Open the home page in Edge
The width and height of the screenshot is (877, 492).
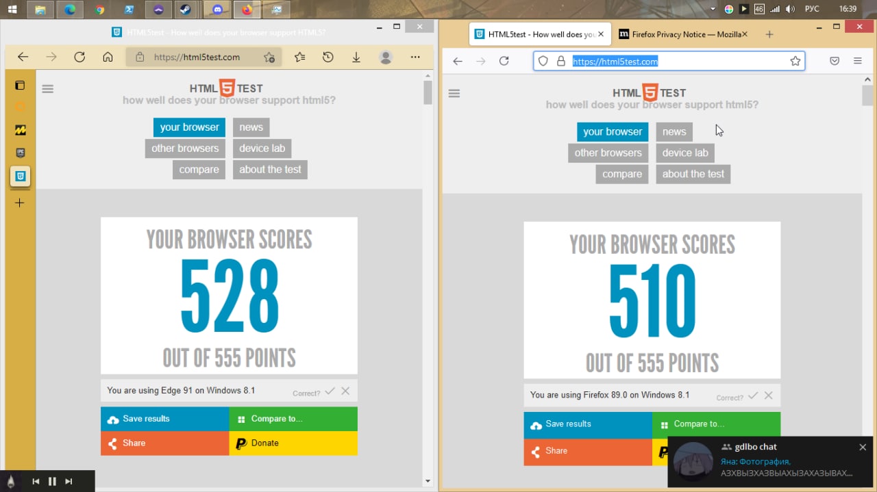(x=108, y=57)
